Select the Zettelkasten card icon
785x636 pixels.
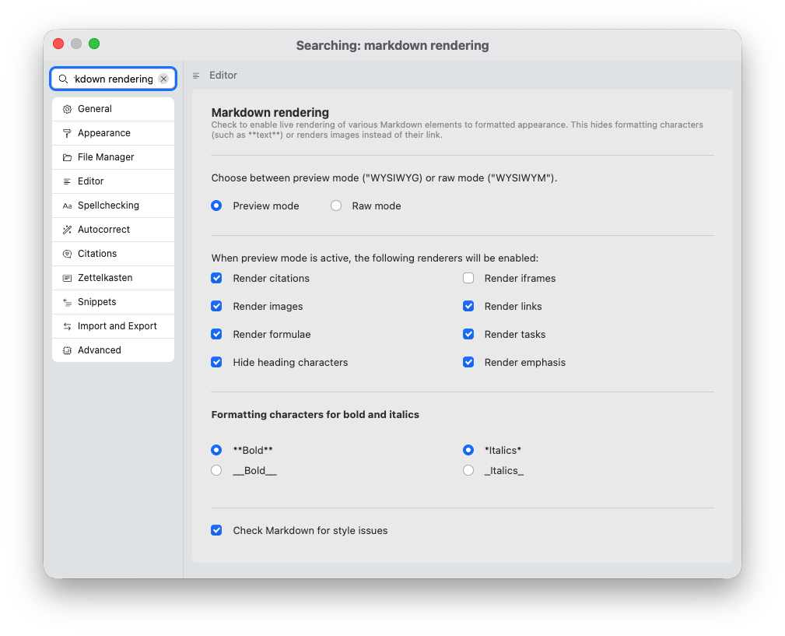[x=67, y=277]
